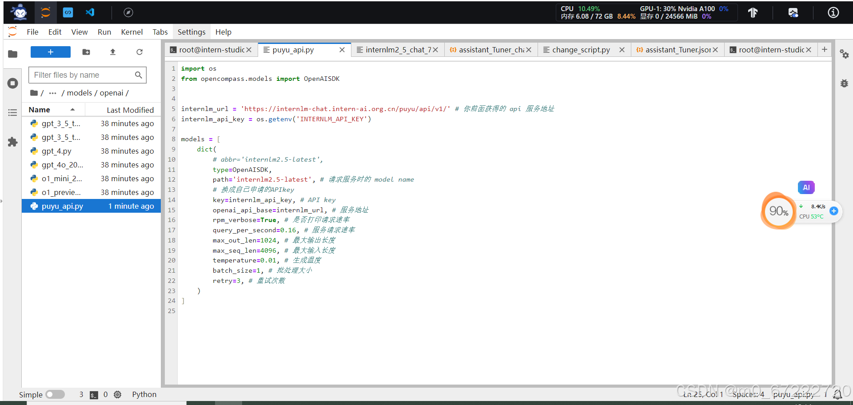The width and height of the screenshot is (853, 405).
Task: Select the gpt_4.py file
Action: 56,151
